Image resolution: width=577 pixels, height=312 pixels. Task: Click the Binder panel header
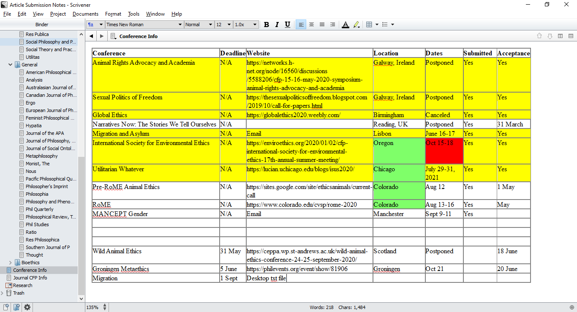tap(42, 25)
